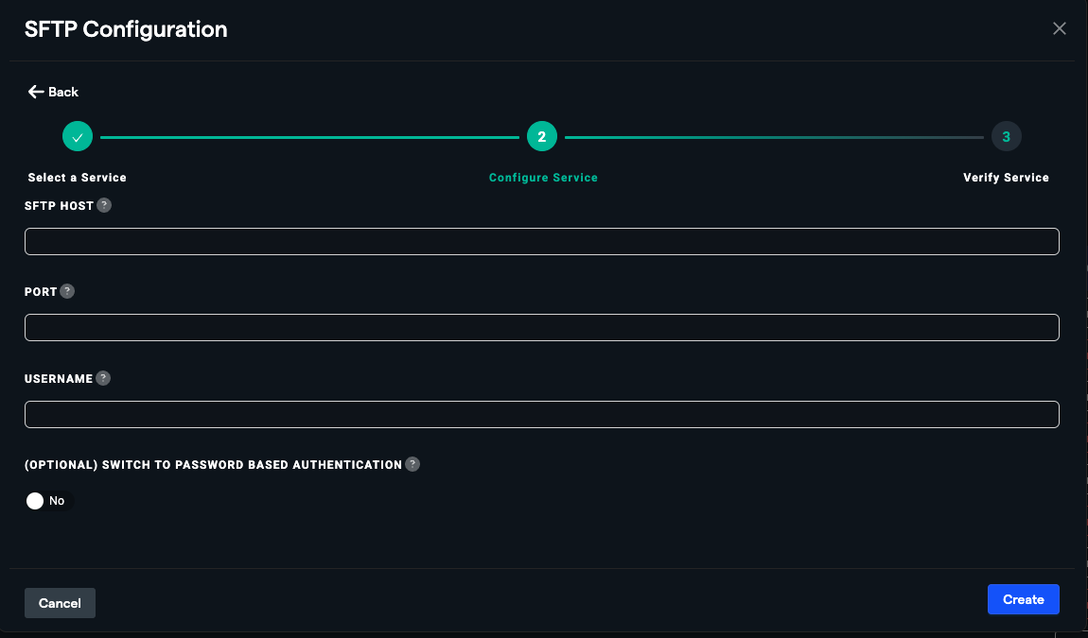Image resolution: width=1088 pixels, height=638 pixels.
Task: Click the completed step one checkmark circle
Action: (x=78, y=137)
